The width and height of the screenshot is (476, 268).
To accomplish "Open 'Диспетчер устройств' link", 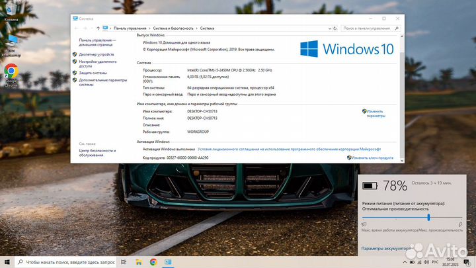I will pyautogui.click(x=97, y=54).
